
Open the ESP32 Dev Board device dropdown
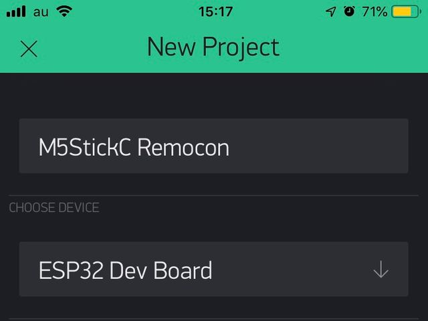(214, 269)
